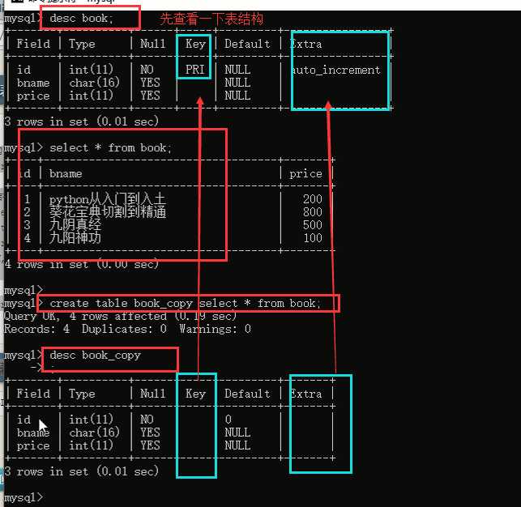Click 'Query OK, 4 rows affected' result line
Viewport: 521px width, 507px height.
pyautogui.click(x=120, y=316)
